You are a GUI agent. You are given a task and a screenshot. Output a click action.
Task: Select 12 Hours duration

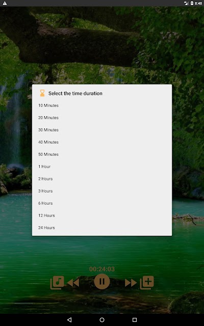pos(102,215)
